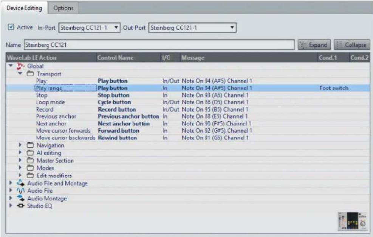Click the Collapse button
Viewport: 373px width, 237px height.
coord(352,44)
